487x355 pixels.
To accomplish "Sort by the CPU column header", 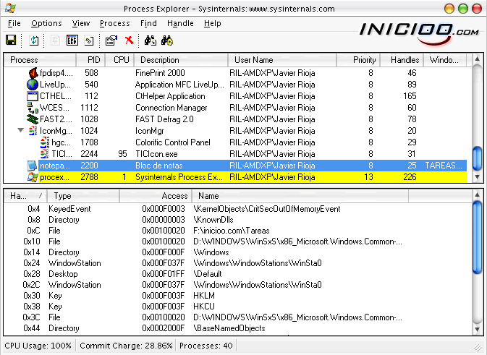I will 119,60.
